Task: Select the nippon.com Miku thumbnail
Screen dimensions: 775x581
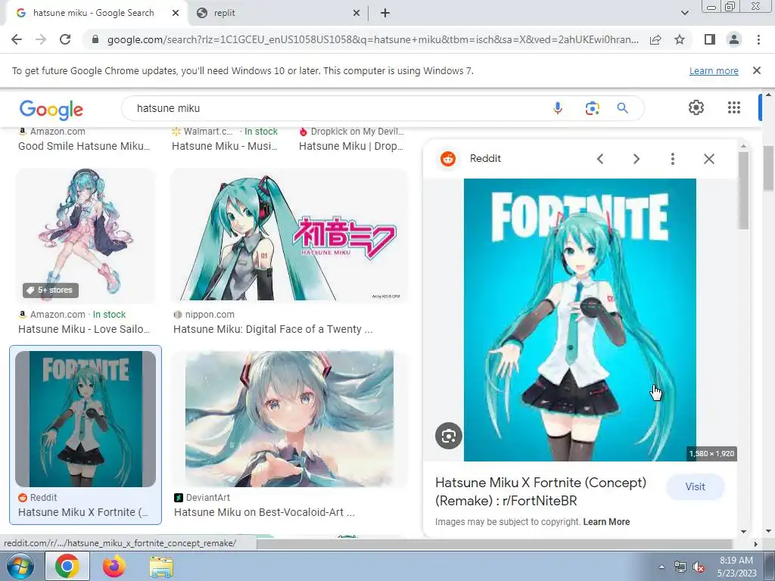Action: tap(289, 235)
